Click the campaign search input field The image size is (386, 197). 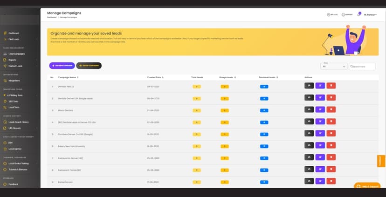pyautogui.click(x=362, y=67)
